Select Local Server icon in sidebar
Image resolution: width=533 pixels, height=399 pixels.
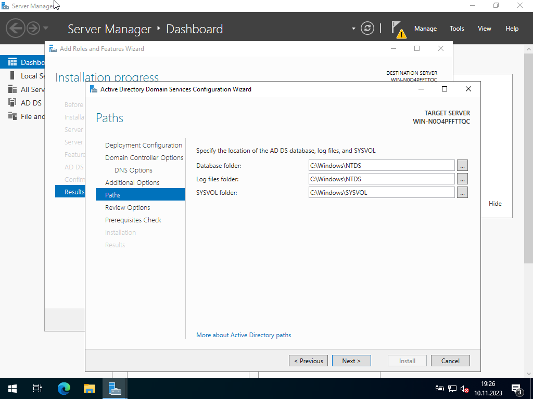[x=12, y=76]
